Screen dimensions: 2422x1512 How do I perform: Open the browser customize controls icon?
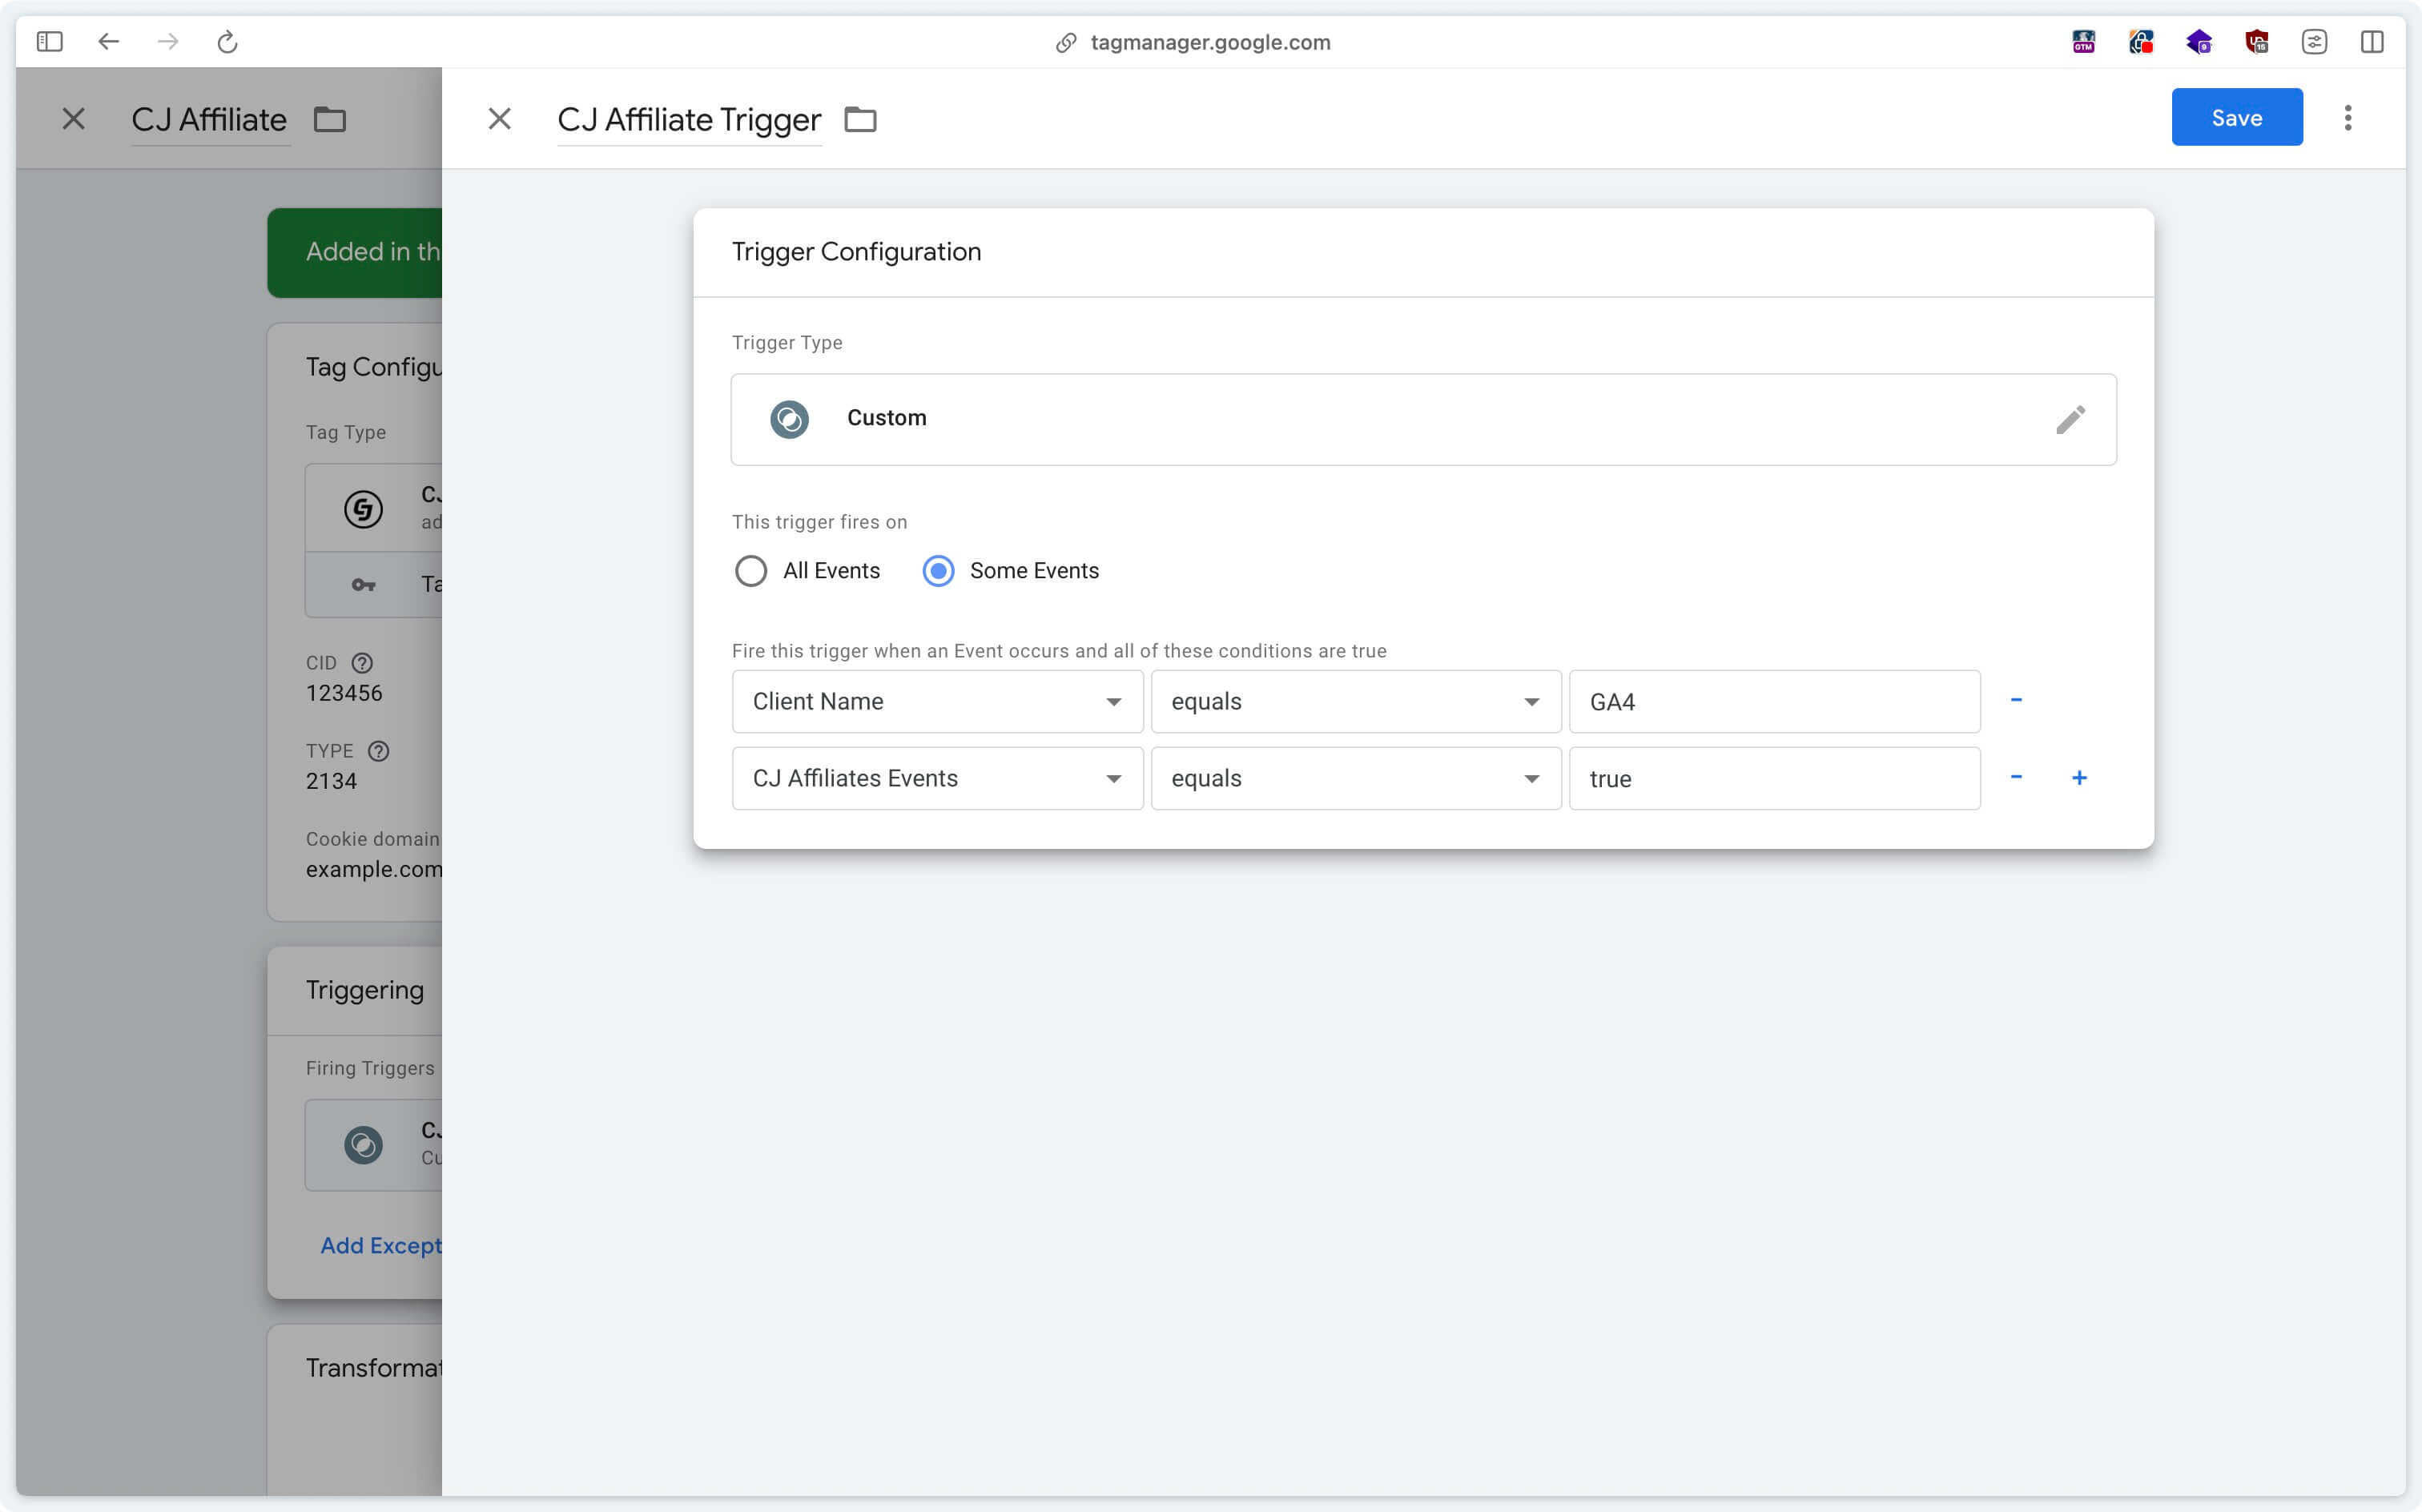(2314, 41)
